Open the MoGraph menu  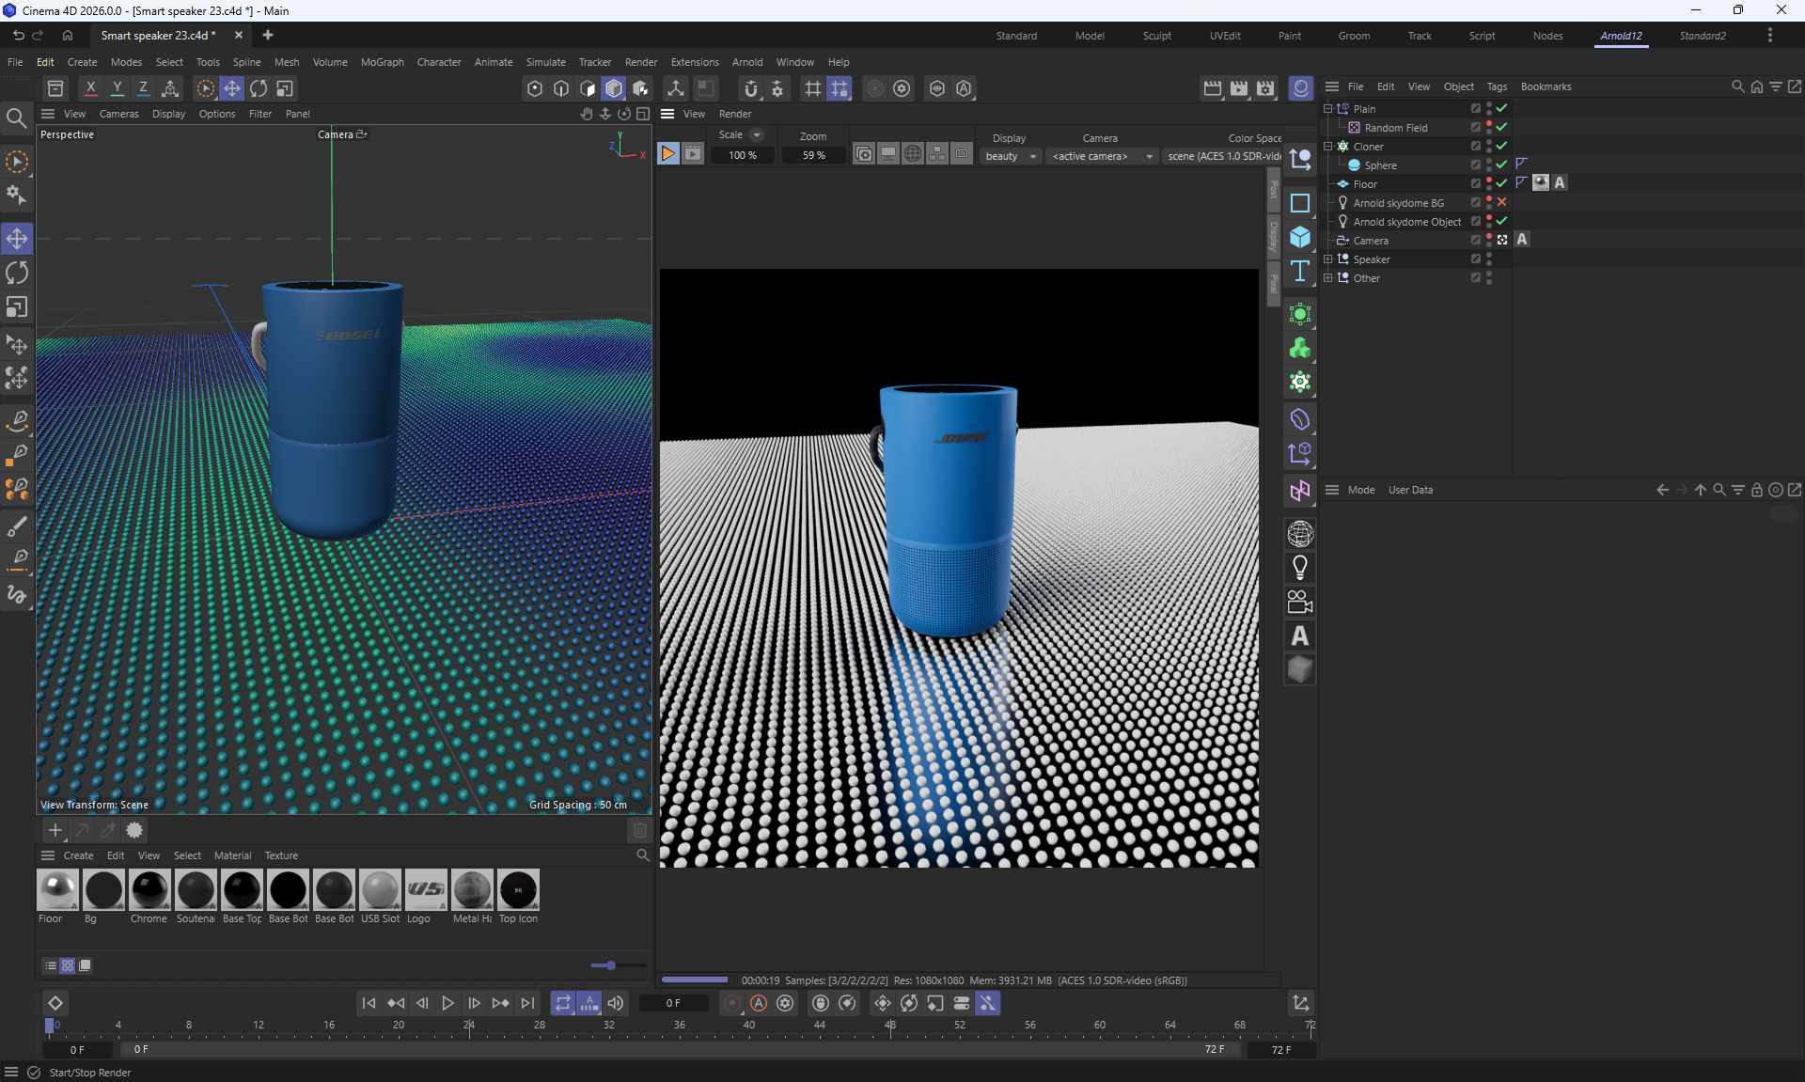[x=382, y=62]
